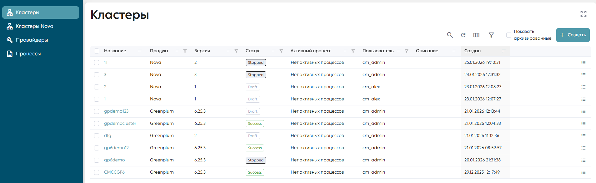Screen dimensions: 596x183
Task: Open the Пользователь column filter dropdown
Action: click(x=407, y=51)
